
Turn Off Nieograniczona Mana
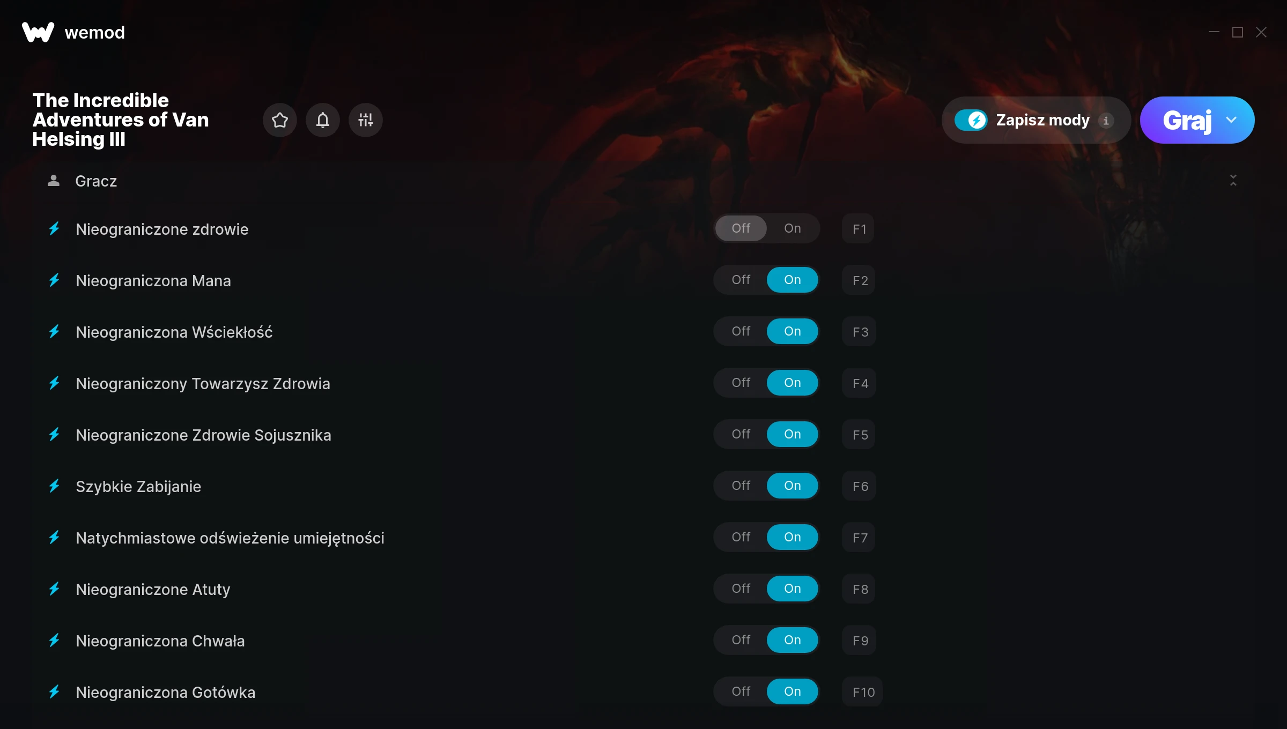pyautogui.click(x=741, y=280)
